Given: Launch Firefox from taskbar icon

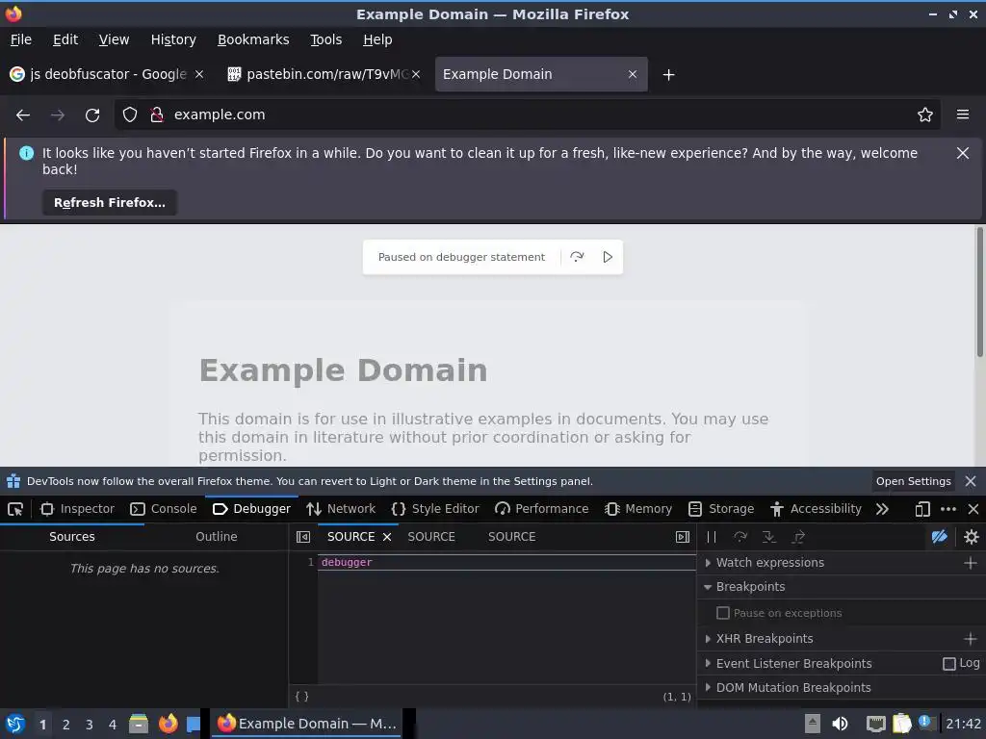Looking at the screenshot, I should (x=168, y=724).
